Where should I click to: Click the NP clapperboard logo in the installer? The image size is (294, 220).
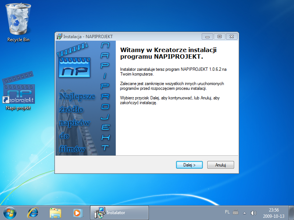click(74, 60)
